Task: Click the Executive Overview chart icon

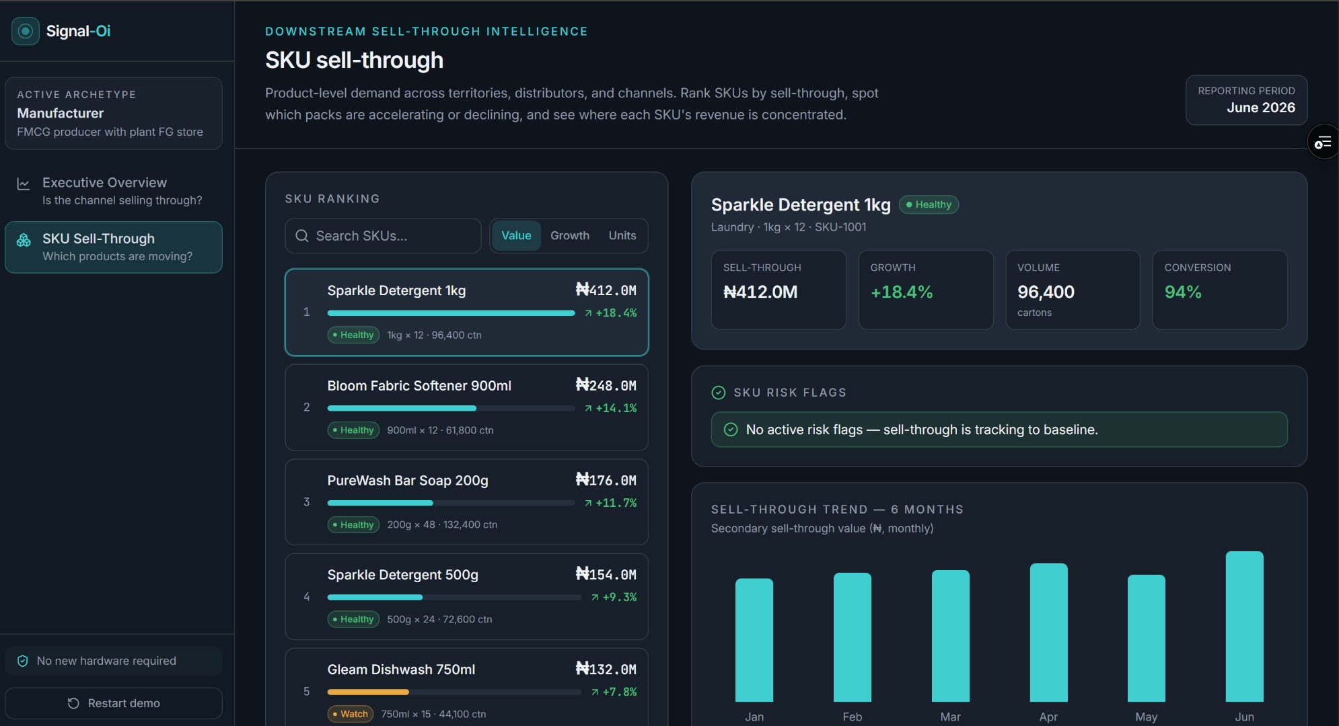Action: [24, 184]
